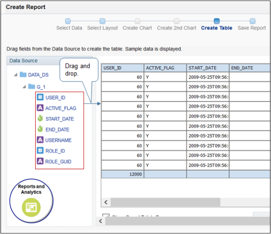Viewport: 271px width, 234px height.
Task: Select the USER_ID field label
Action: pyautogui.click(x=55, y=98)
